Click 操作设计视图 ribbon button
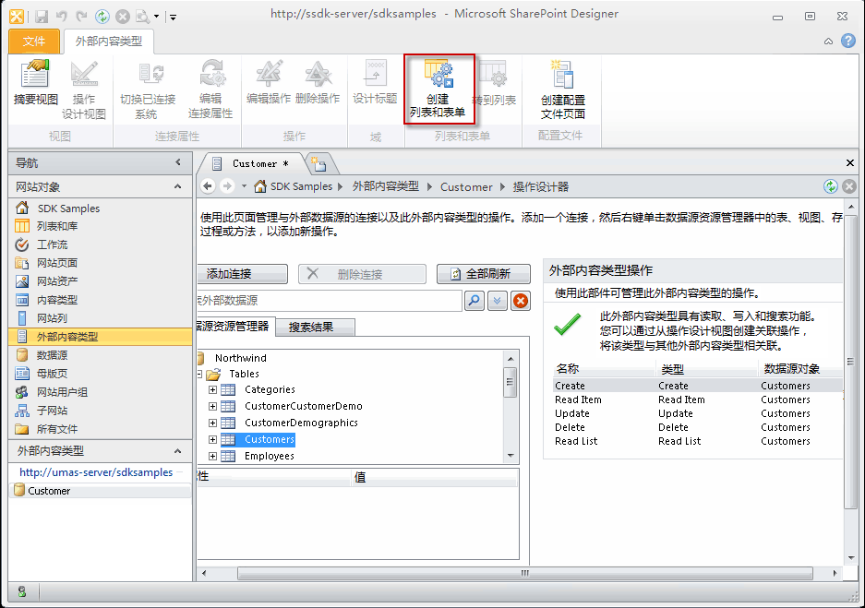Screen dimensions: 865x608 click(x=84, y=89)
